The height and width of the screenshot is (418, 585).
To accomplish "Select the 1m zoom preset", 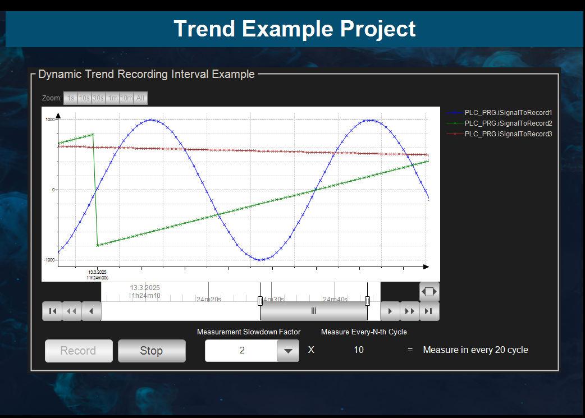I will (112, 98).
